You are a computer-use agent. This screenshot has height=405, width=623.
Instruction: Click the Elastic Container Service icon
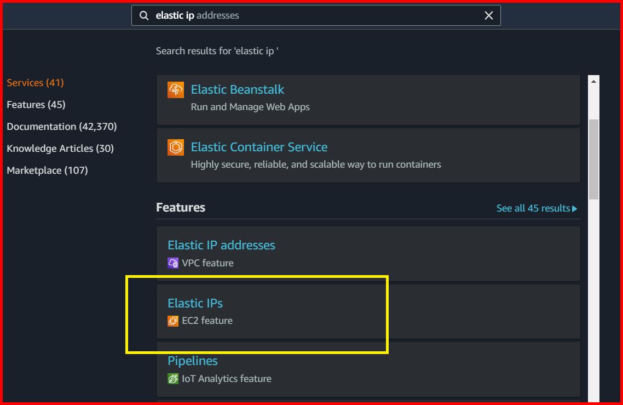[176, 147]
